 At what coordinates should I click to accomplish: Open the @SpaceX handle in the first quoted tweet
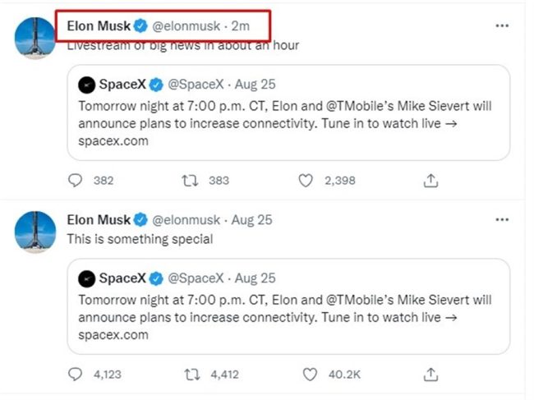(x=196, y=85)
